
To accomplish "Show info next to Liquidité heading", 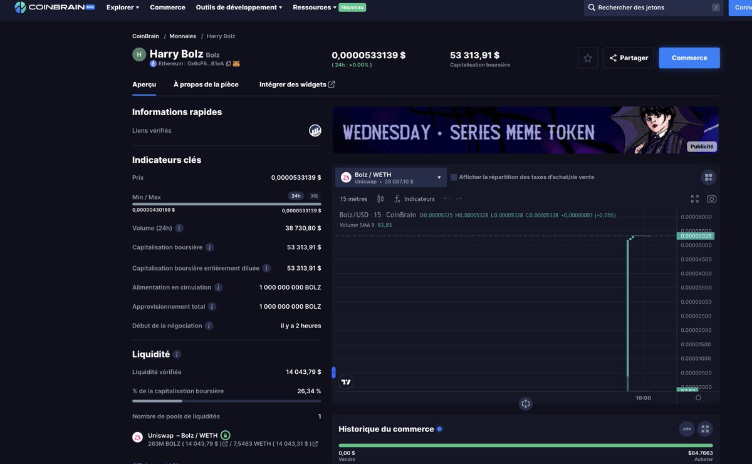I will (x=177, y=354).
